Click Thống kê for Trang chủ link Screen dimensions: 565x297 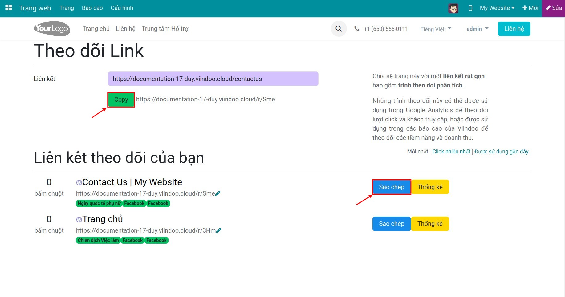pos(430,224)
